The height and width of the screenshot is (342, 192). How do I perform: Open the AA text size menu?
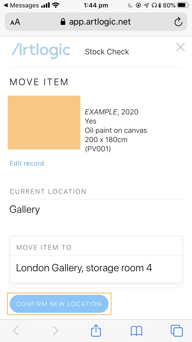click(x=15, y=22)
